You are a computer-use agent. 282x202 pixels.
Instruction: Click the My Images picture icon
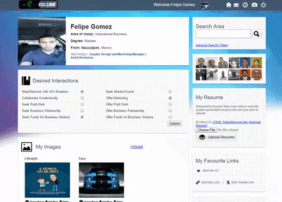[x=27, y=147]
